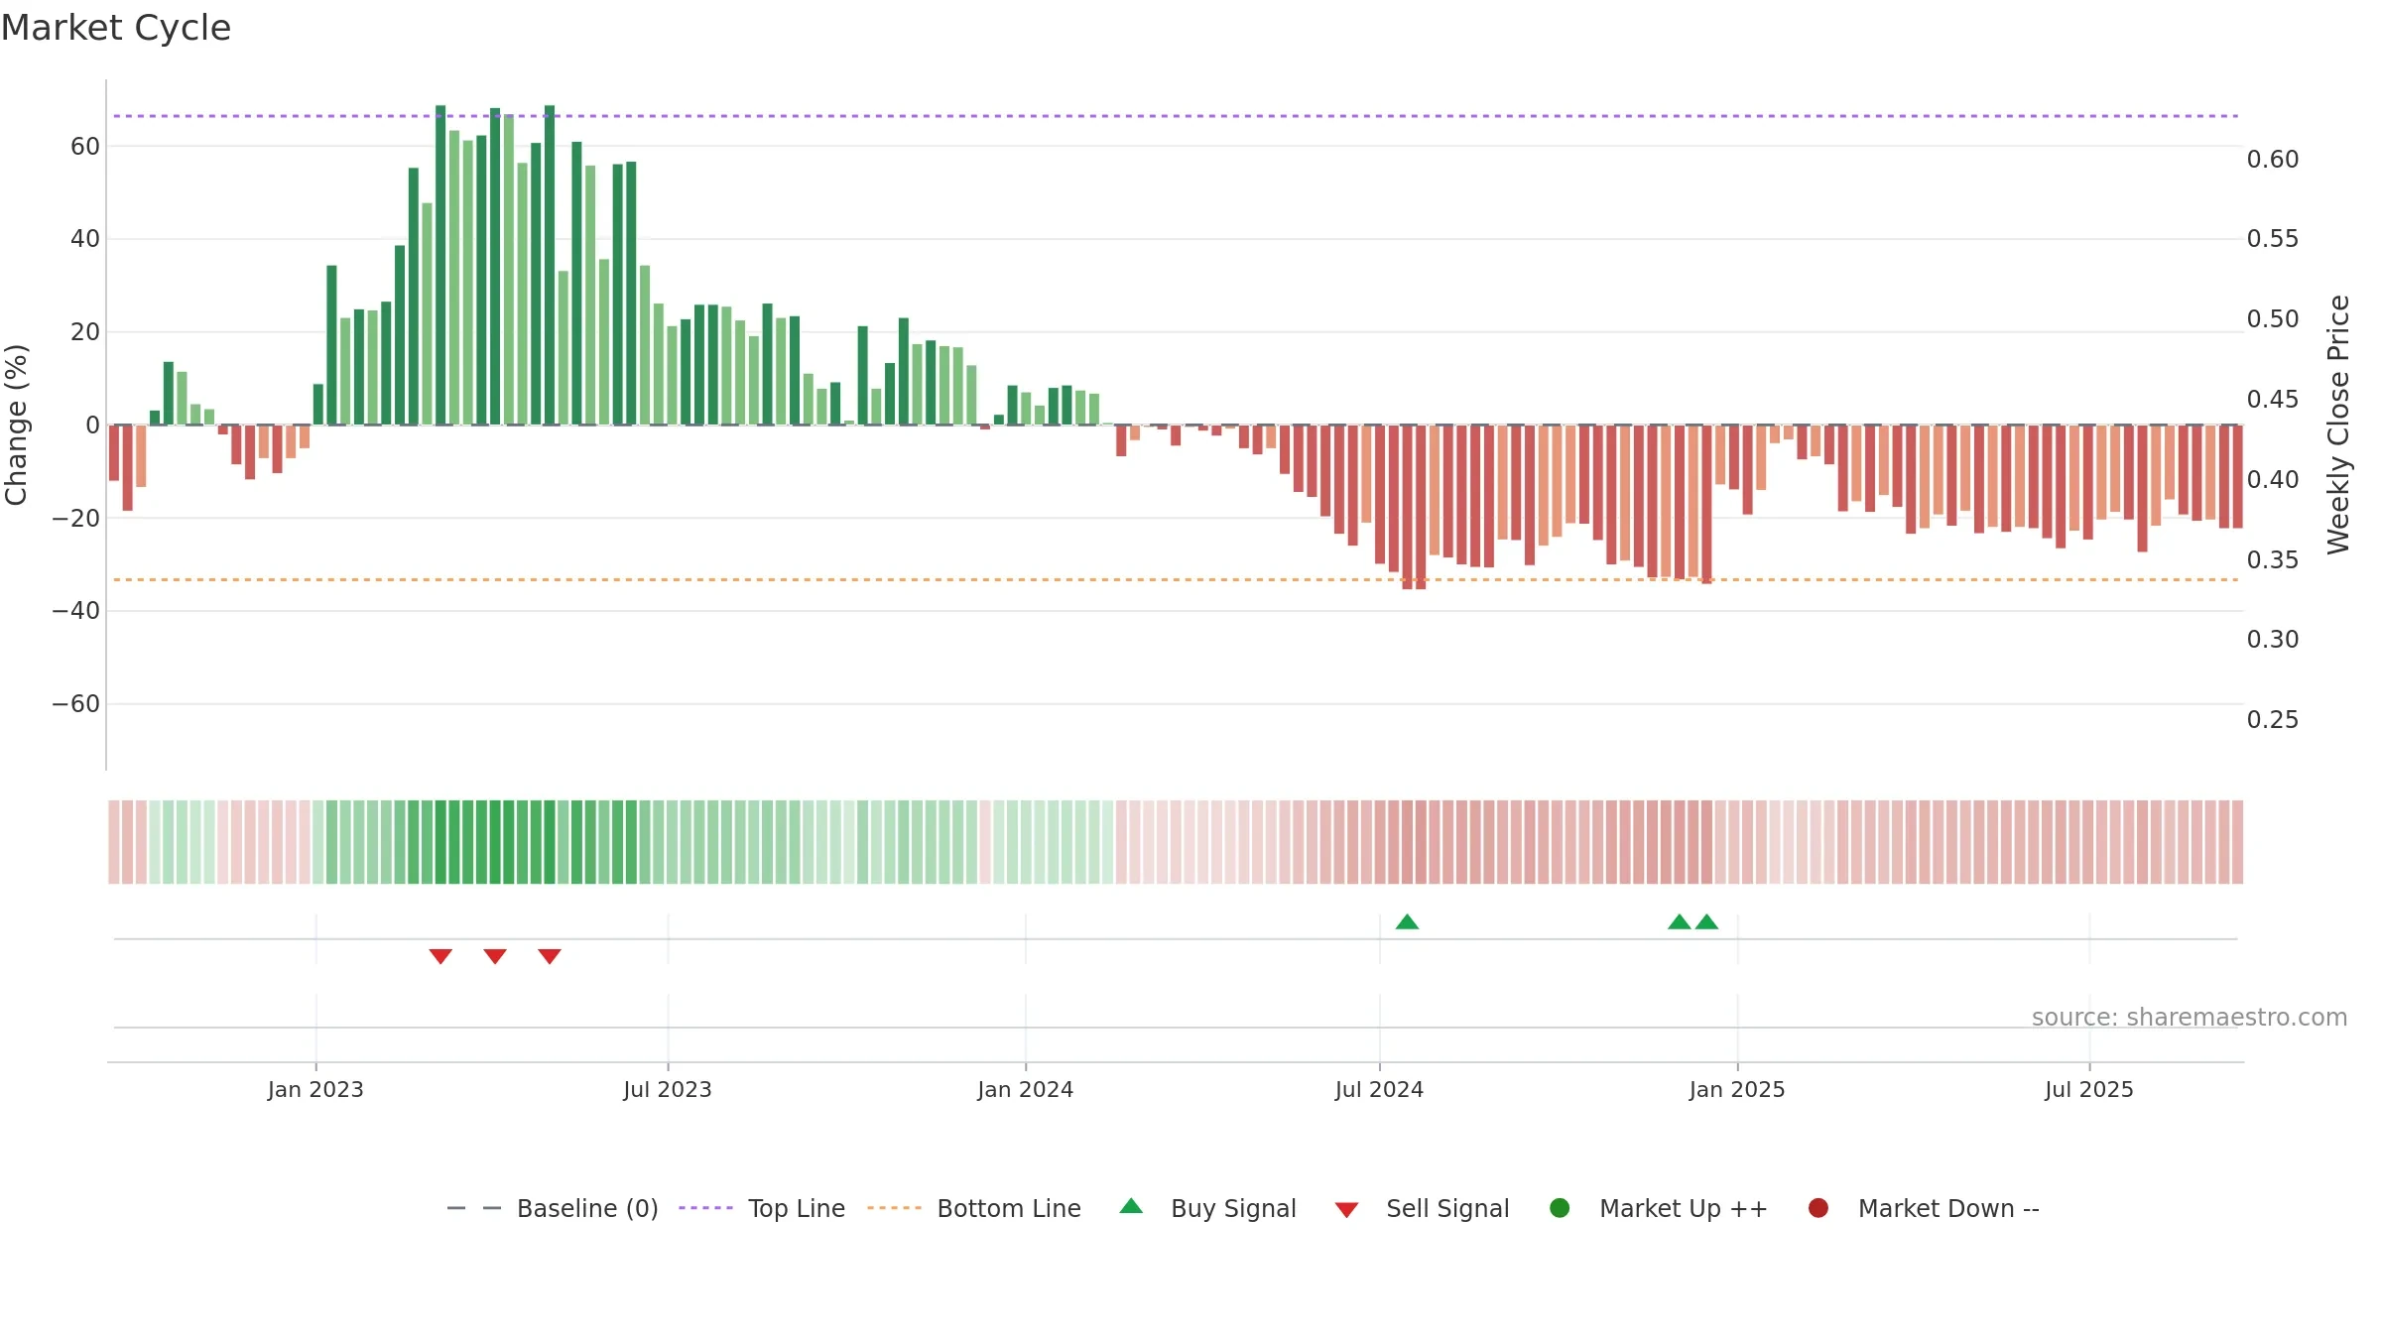Click the 0.25 weekly close price tick
The height and width of the screenshot is (1339, 2381).
coord(2273,719)
